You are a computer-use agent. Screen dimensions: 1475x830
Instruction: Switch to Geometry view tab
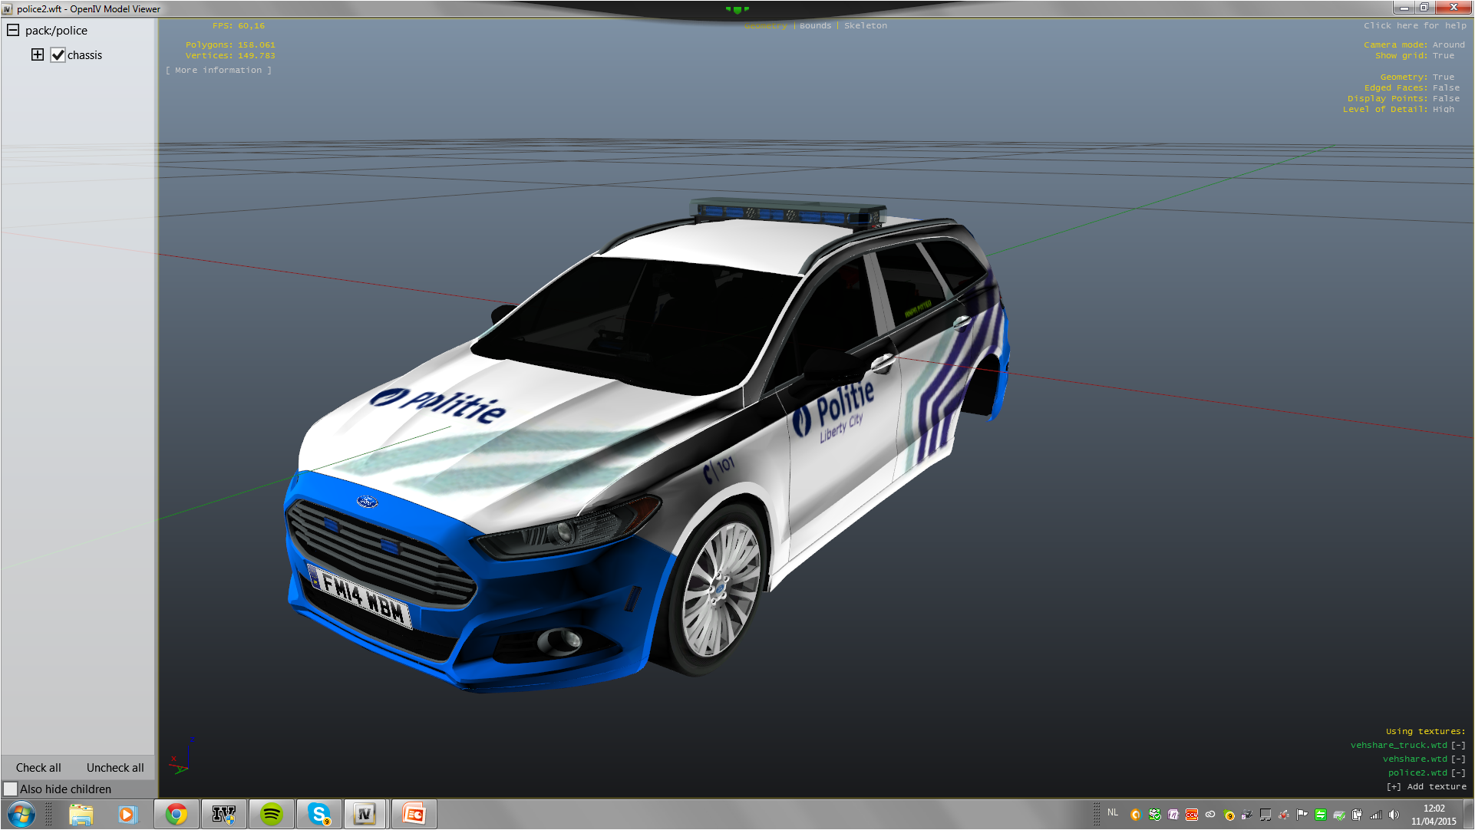tap(765, 25)
